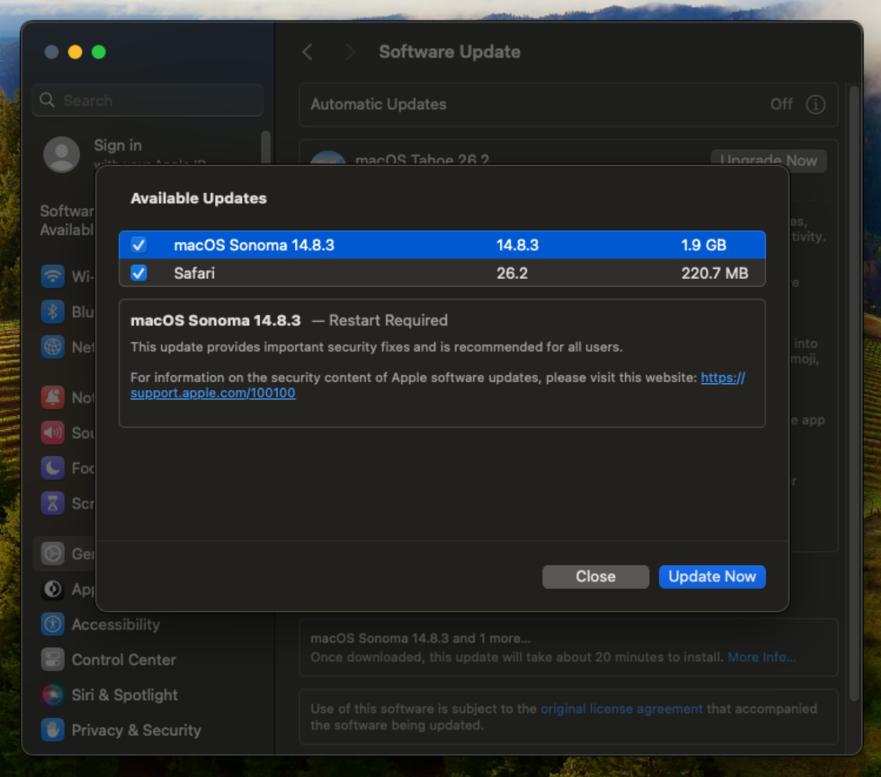The width and height of the screenshot is (881, 777).
Task: Click the main content vertical scrollbar
Action: point(855,394)
